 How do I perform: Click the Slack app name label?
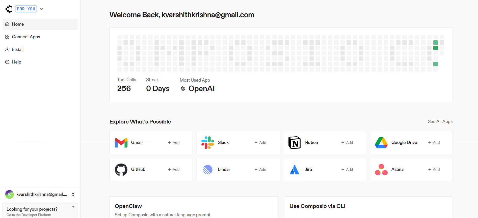point(223,142)
